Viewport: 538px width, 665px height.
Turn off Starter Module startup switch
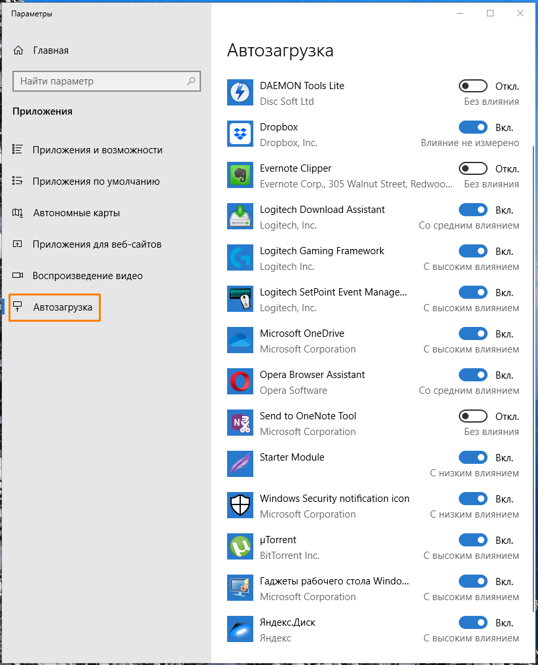[473, 457]
